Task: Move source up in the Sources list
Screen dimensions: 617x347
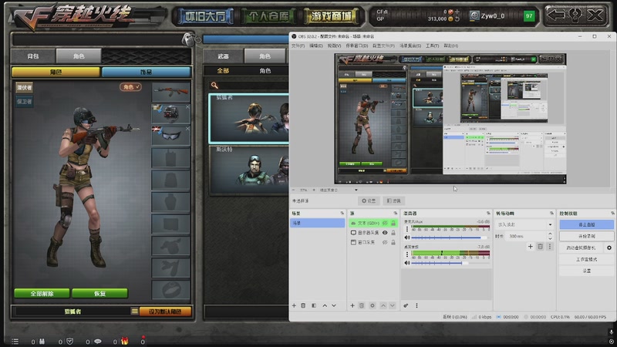Action: (383, 305)
